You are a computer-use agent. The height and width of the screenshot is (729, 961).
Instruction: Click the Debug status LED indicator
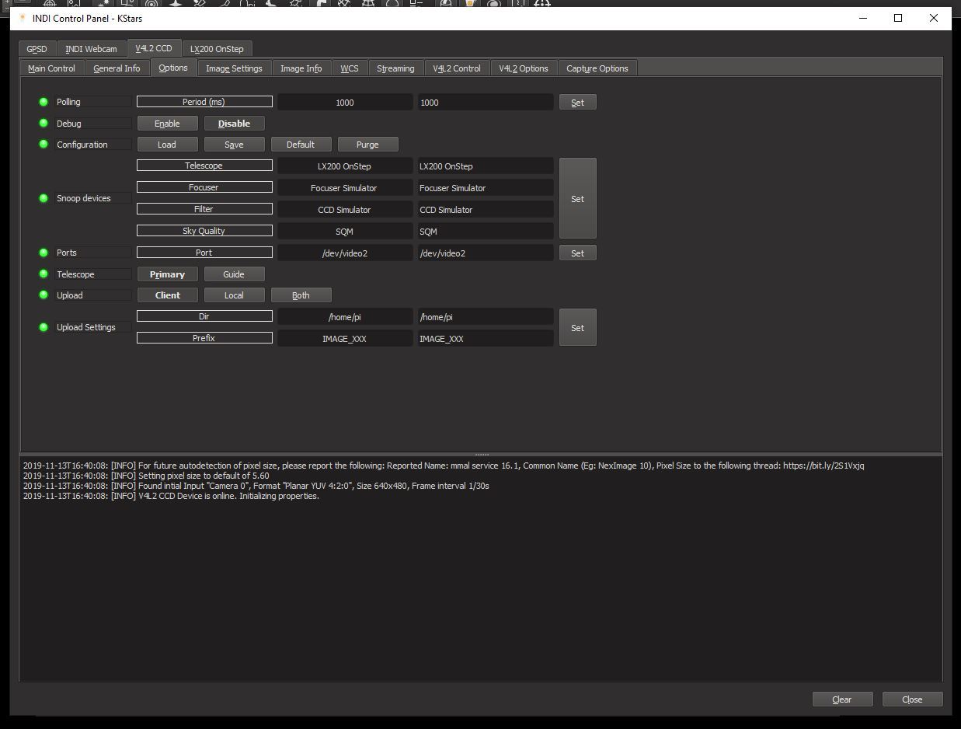(44, 123)
